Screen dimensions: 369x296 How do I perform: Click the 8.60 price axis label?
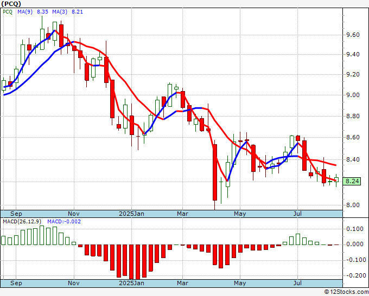point(353,137)
